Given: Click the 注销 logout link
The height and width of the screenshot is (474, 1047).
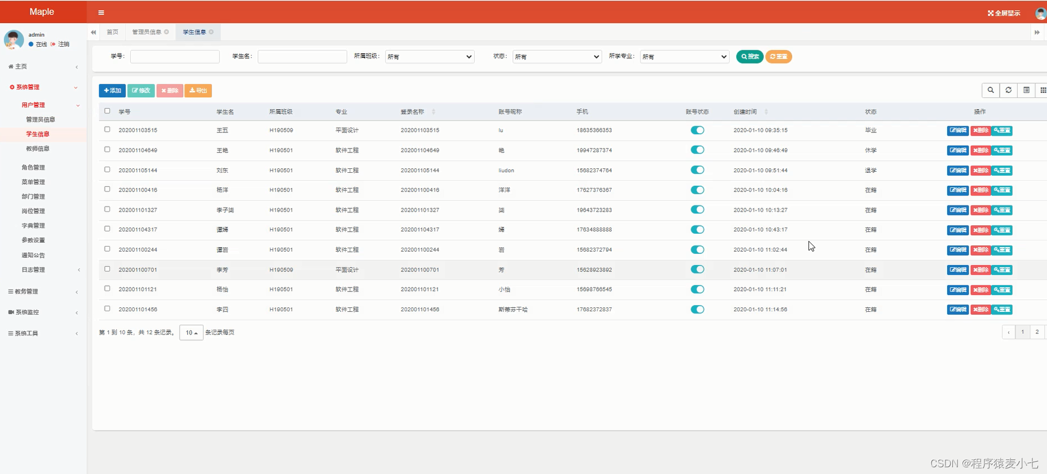Looking at the screenshot, I should [60, 44].
